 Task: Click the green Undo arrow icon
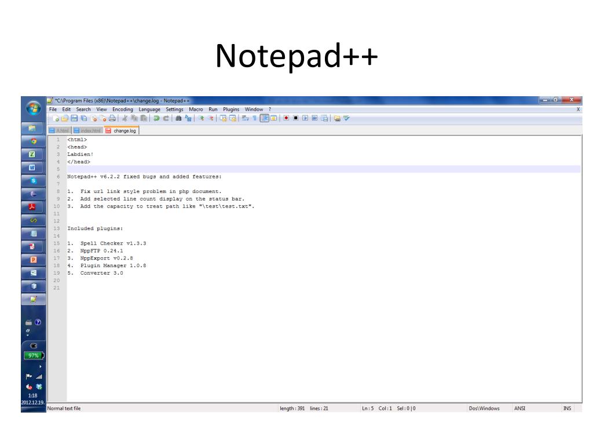click(x=155, y=118)
